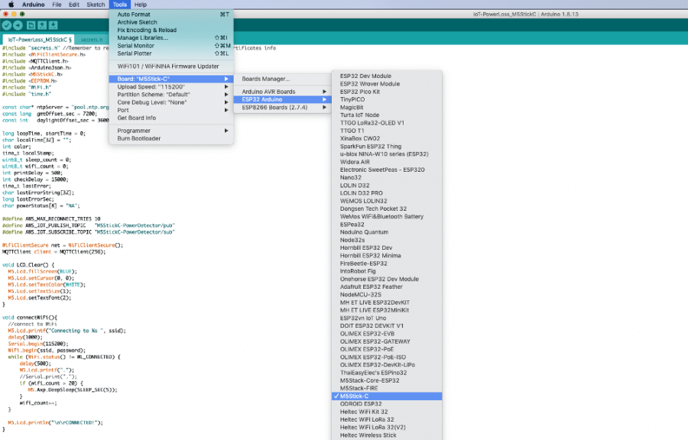Select M5Stack-Core-ESP32 board

point(387,380)
